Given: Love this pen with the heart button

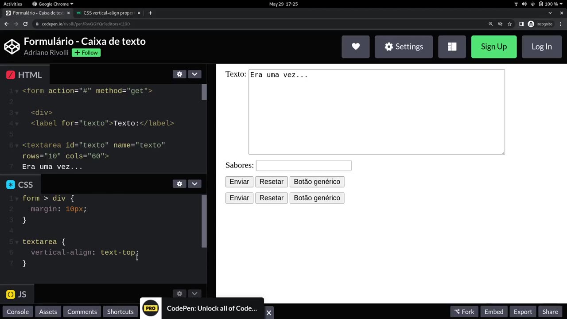Looking at the screenshot, I should tap(355, 47).
